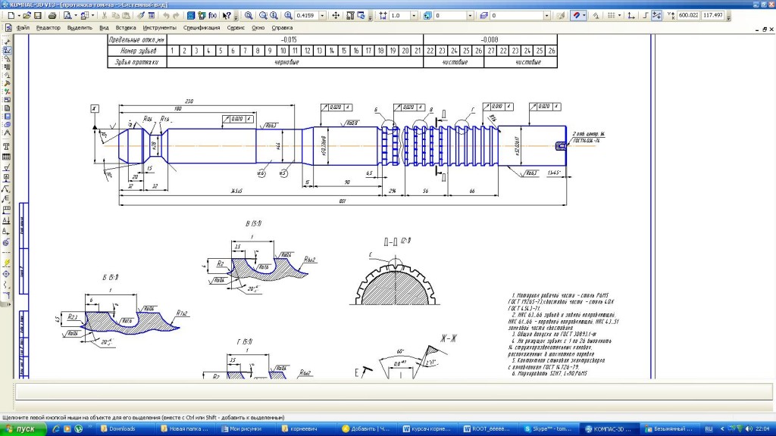Expand the print preview dropdown arrow

pos(76,16)
